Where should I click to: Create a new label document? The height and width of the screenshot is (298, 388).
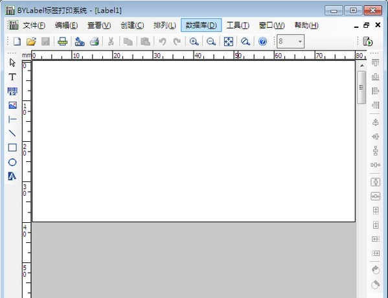17,41
